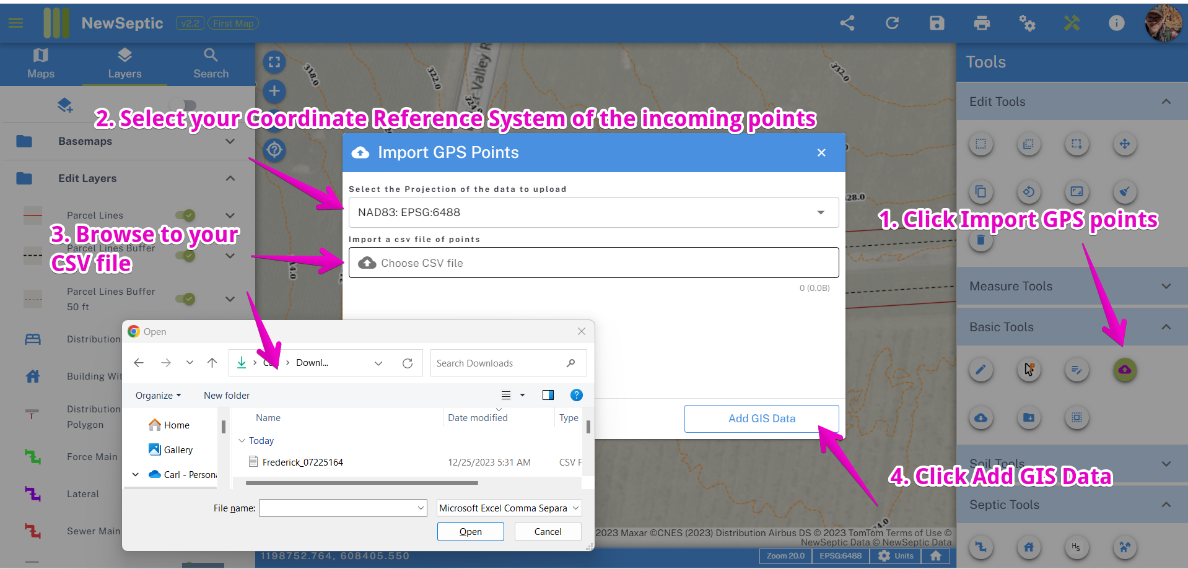Click the folder download tool

pyautogui.click(x=1029, y=418)
